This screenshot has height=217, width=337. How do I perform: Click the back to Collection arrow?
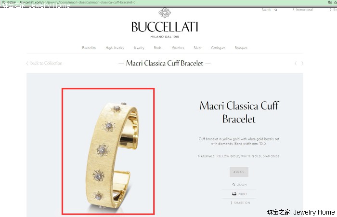pos(27,63)
